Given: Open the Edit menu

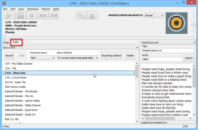Looking at the screenshot, I should click(13, 9).
